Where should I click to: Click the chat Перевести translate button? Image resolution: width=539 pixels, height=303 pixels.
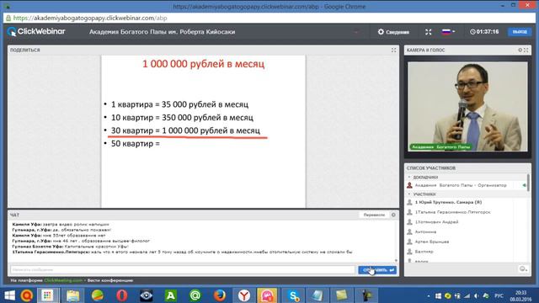pyautogui.click(x=374, y=215)
